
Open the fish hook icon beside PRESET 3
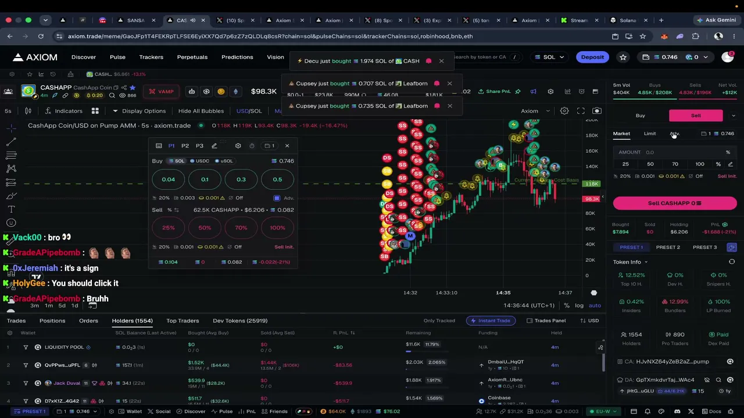[732, 247]
